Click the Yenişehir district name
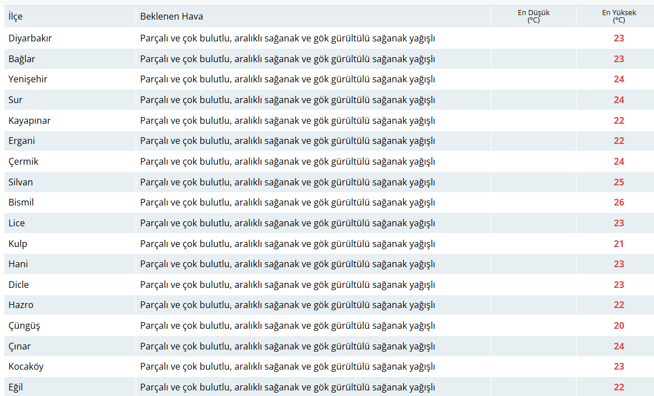 pos(28,79)
